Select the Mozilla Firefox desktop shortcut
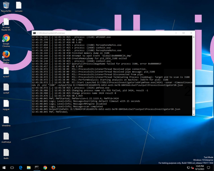The width and height of the screenshot is (214, 171). (6, 57)
